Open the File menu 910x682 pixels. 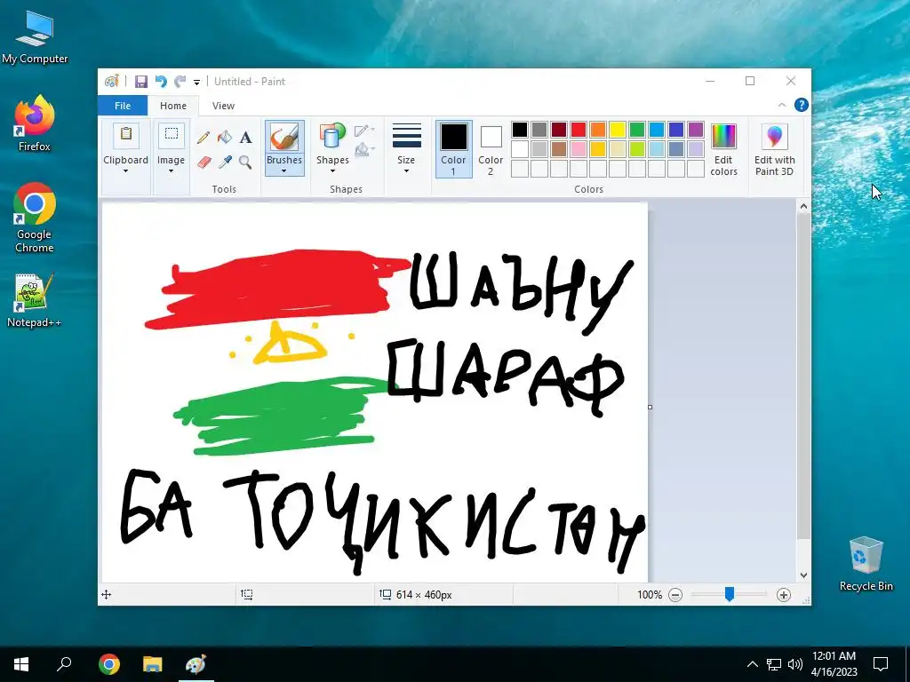tap(123, 106)
